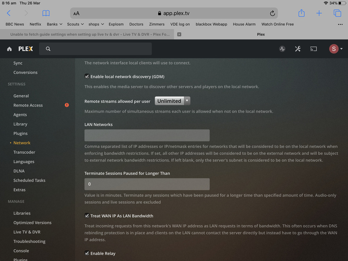Open the Plex cast player icon
The image size is (348, 261).
coord(313,49)
